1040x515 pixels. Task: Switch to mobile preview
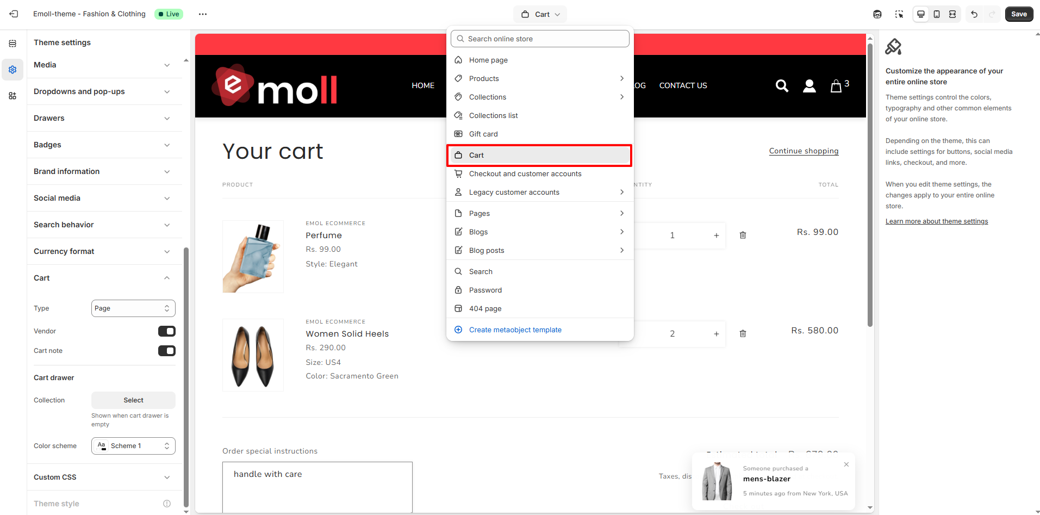(937, 14)
